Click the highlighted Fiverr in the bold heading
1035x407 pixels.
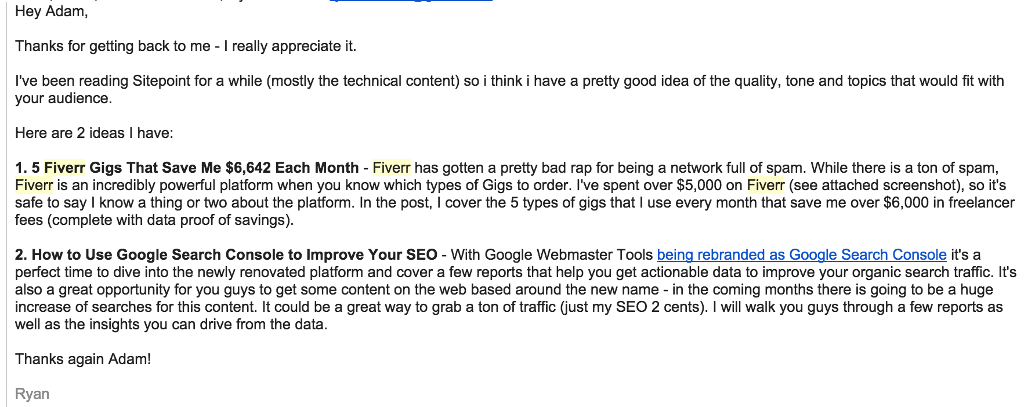point(64,168)
